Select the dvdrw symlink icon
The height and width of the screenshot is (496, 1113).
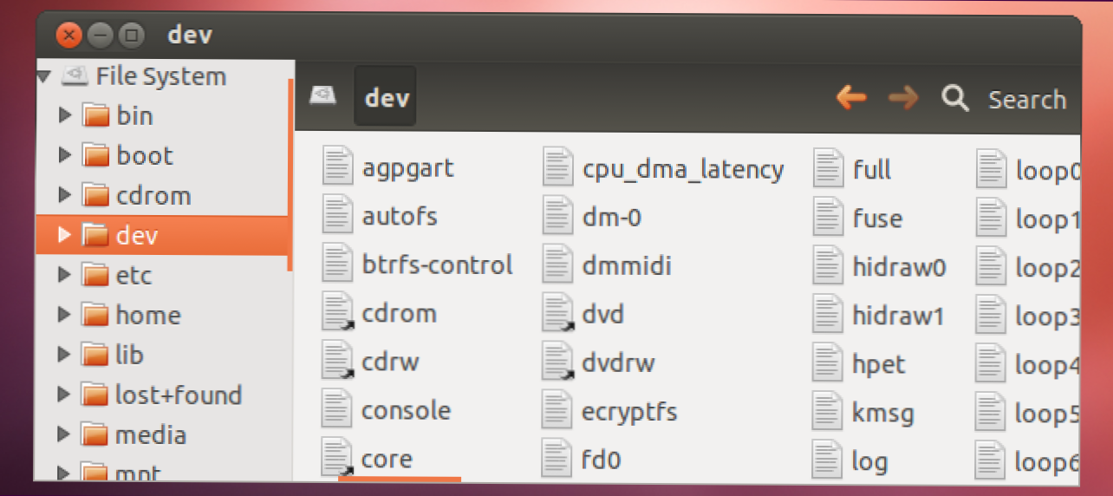pyautogui.click(x=558, y=362)
